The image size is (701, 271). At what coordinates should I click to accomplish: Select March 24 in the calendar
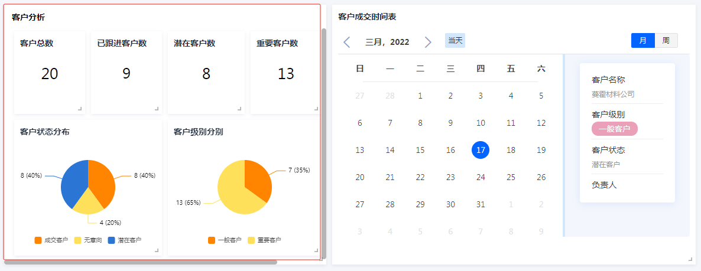[481, 177]
